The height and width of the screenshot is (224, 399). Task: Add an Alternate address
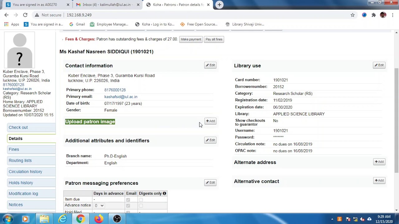click(x=379, y=162)
